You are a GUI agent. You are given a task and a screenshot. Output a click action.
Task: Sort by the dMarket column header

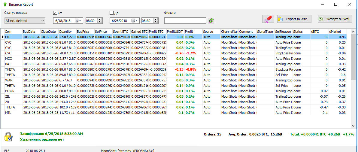338,32
